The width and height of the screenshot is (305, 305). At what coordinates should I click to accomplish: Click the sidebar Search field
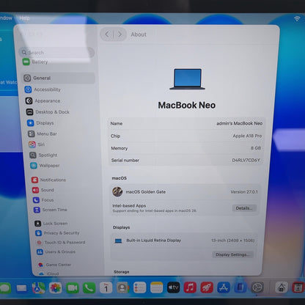[x=56, y=52]
